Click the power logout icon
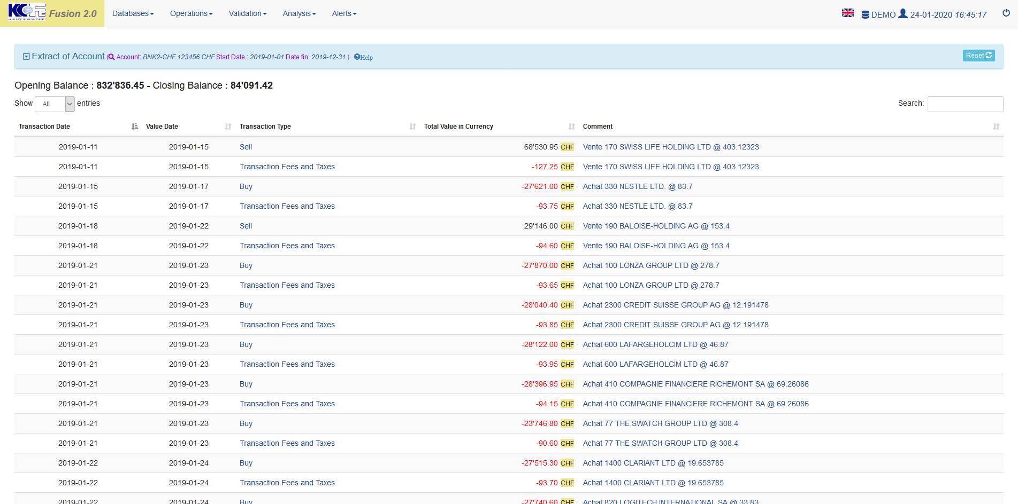1018x504 pixels. (x=1006, y=13)
